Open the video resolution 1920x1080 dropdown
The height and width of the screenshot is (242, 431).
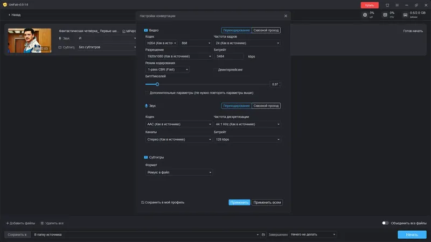178,56
